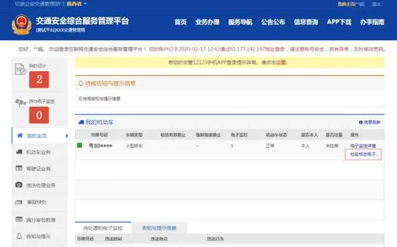The width and height of the screenshot is (397, 247).
Task: Click the green status square in vehicle row
Action: [79, 145]
